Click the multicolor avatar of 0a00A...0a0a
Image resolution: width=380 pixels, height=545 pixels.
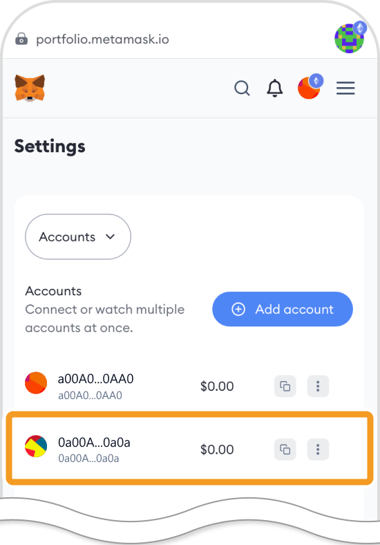coord(36,446)
